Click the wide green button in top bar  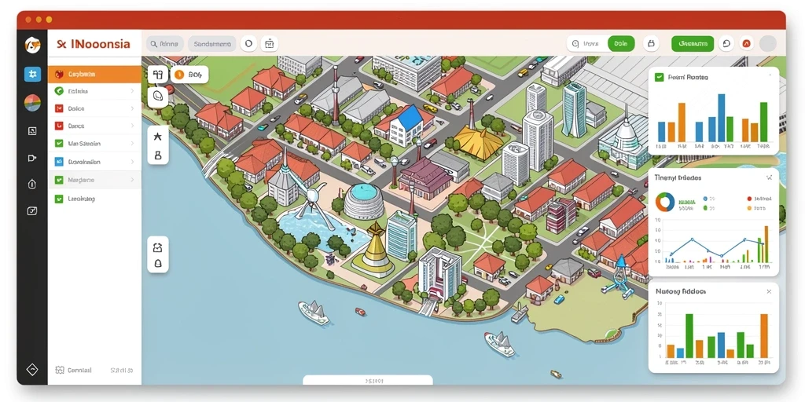(693, 44)
